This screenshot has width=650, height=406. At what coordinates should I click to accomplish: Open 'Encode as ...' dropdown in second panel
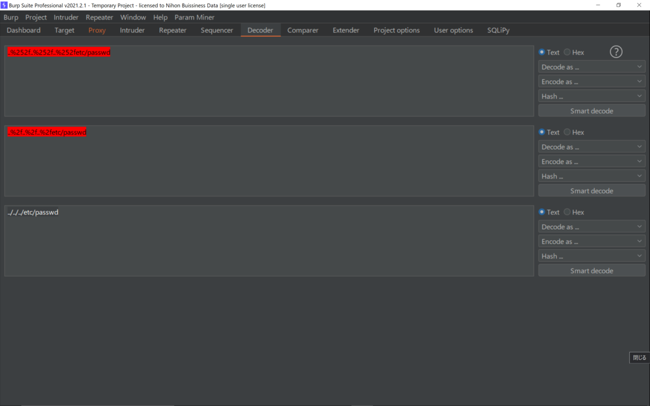pyautogui.click(x=591, y=161)
